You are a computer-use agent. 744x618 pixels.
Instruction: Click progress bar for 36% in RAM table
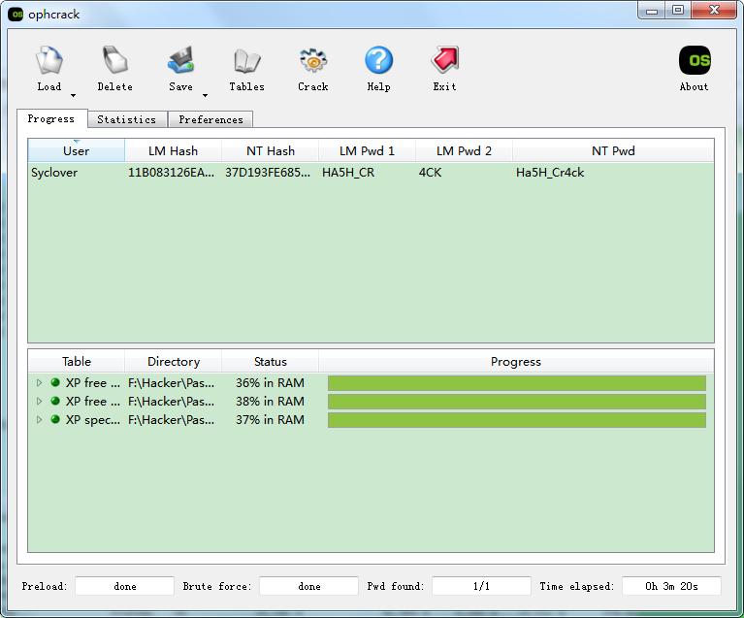click(517, 383)
